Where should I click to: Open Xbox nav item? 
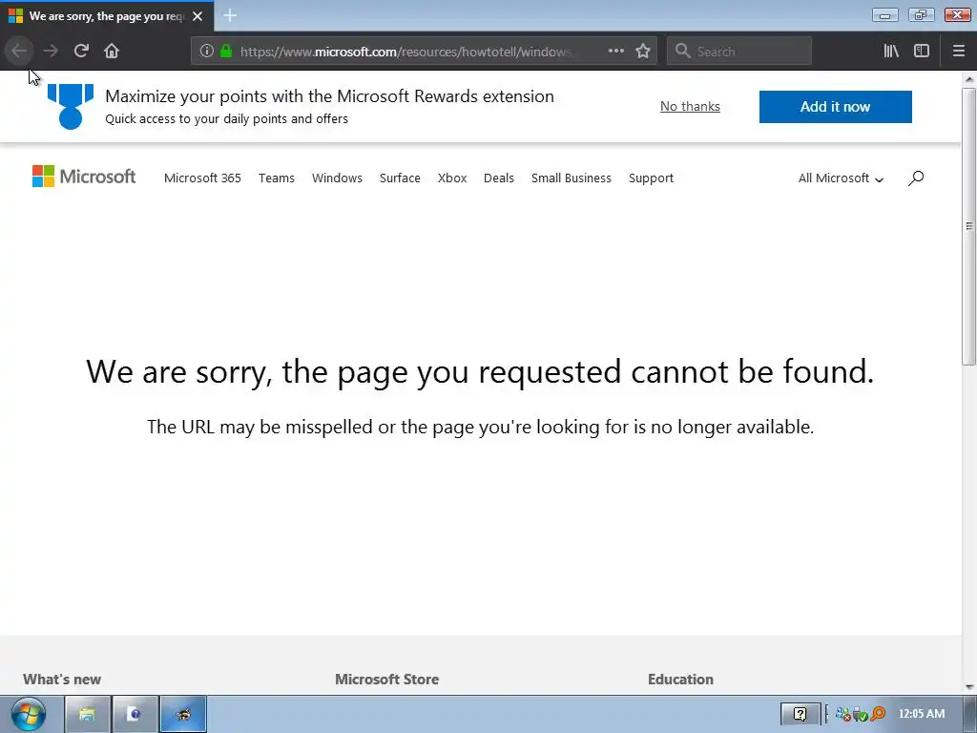(452, 178)
